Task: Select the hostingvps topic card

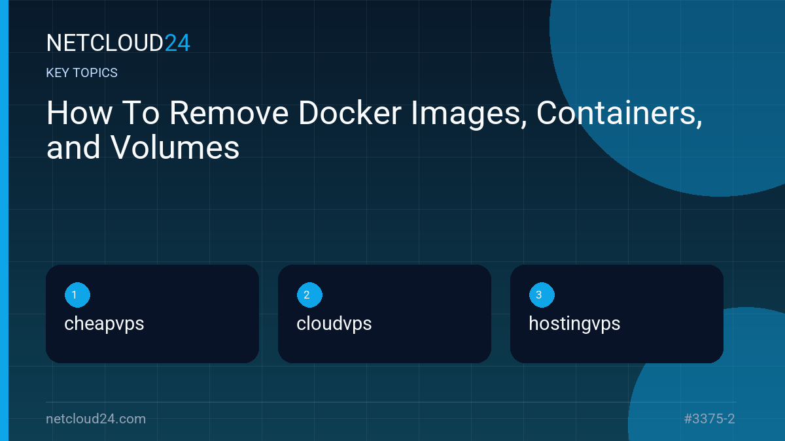Action: point(617,314)
